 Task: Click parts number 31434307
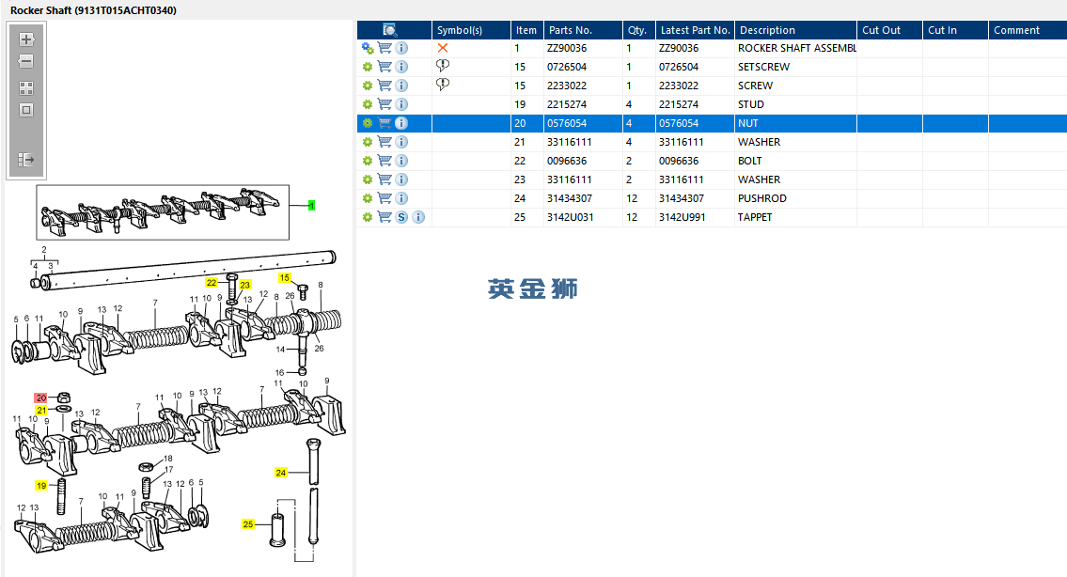pos(570,198)
